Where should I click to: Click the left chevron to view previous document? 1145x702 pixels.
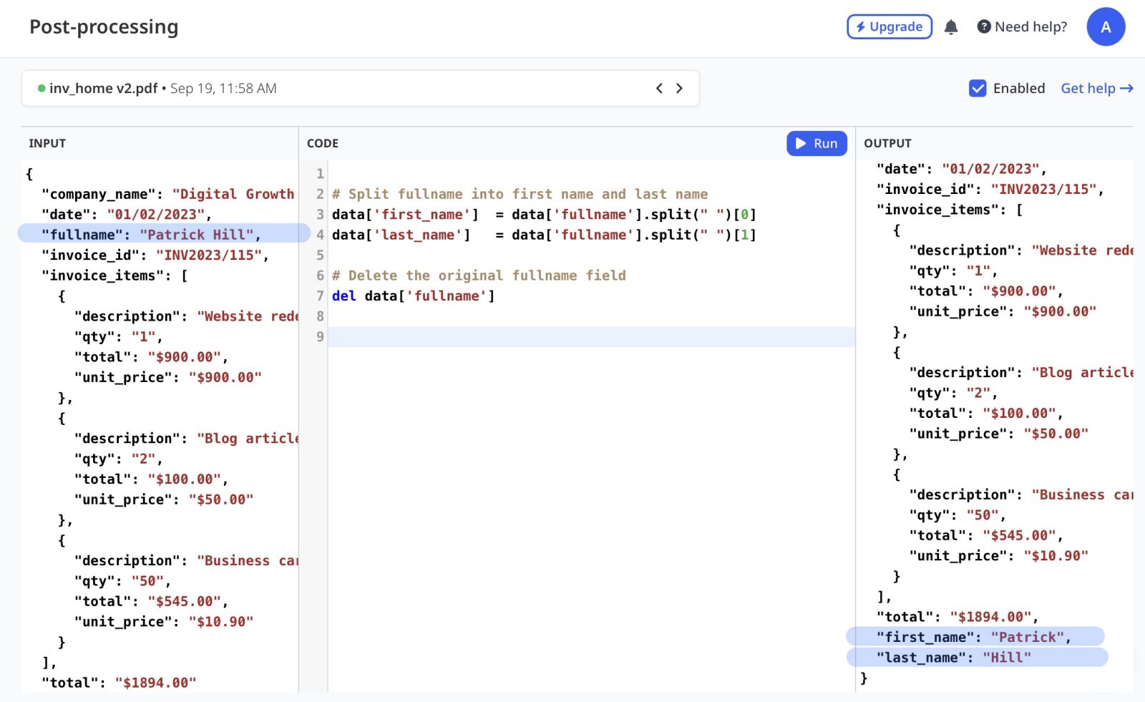pyautogui.click(x=659, y=88)
